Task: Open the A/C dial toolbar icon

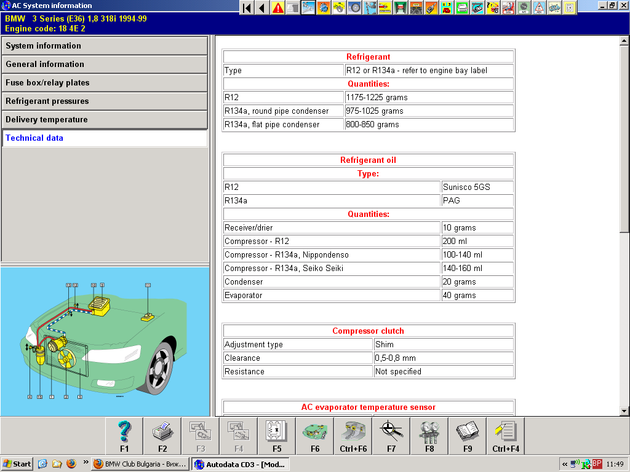Action: click(523, 7)
